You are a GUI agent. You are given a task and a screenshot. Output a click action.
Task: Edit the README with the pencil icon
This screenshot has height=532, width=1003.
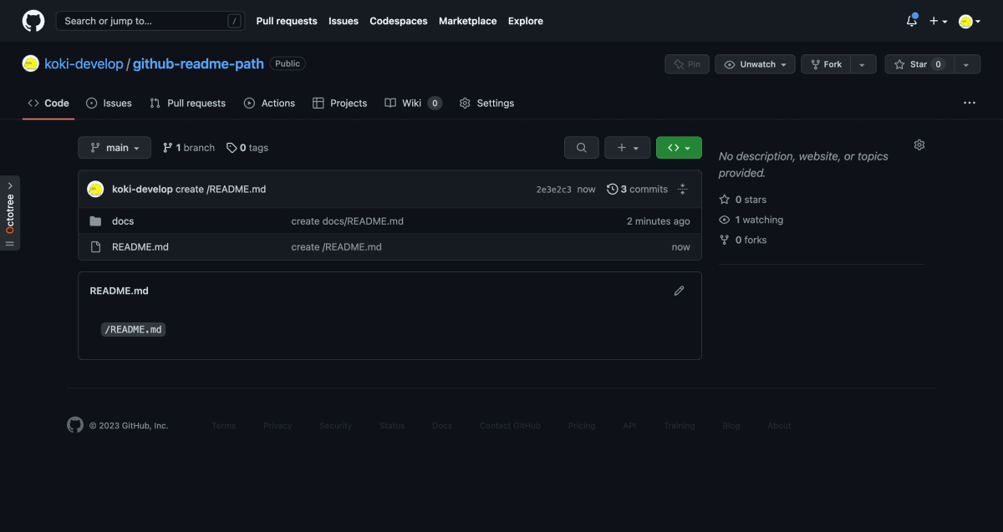coord(679,291)
